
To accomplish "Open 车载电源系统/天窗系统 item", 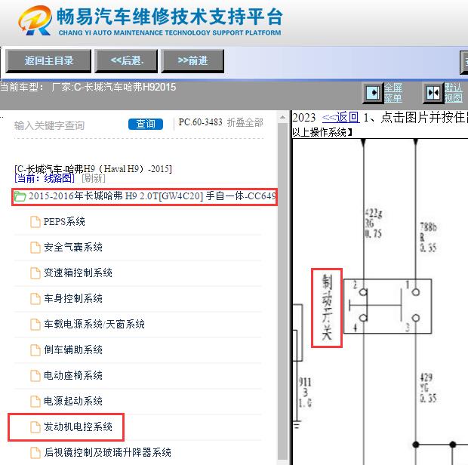I will pos(94,324).
